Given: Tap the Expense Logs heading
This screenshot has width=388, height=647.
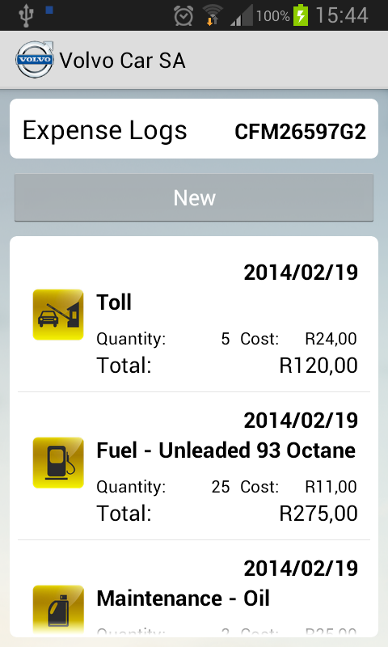Looking at the screenshot, I should [x=105, y=131].
